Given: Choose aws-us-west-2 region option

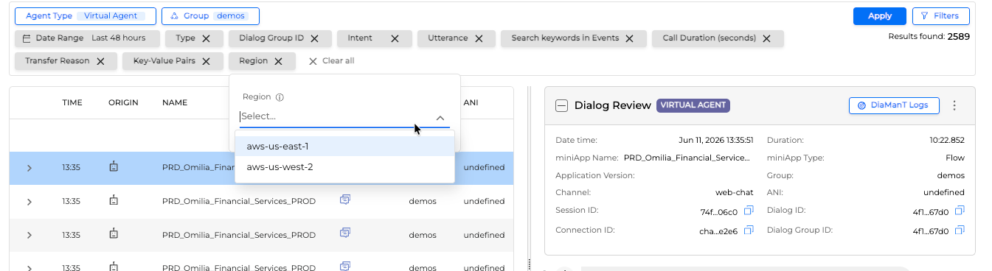Looking at the screenshot, I should point(344,167).
